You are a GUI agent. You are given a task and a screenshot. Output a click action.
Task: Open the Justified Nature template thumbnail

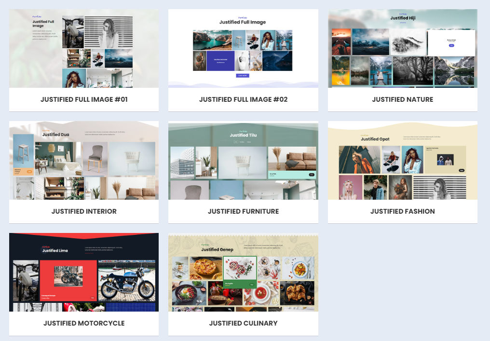(403, 48)
